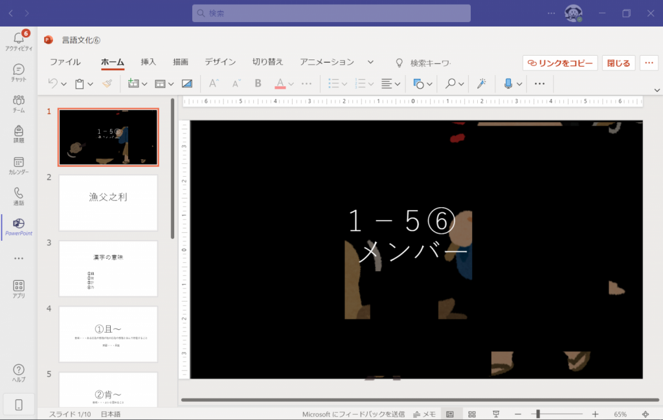
Task: Open the Assignments icon in sidebar
Action: (18, 133)
